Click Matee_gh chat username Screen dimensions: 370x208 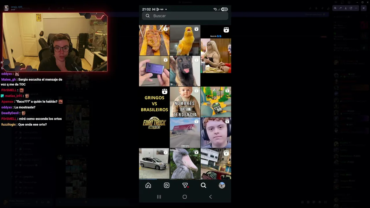pyautogui.click(x=9, y=79)
